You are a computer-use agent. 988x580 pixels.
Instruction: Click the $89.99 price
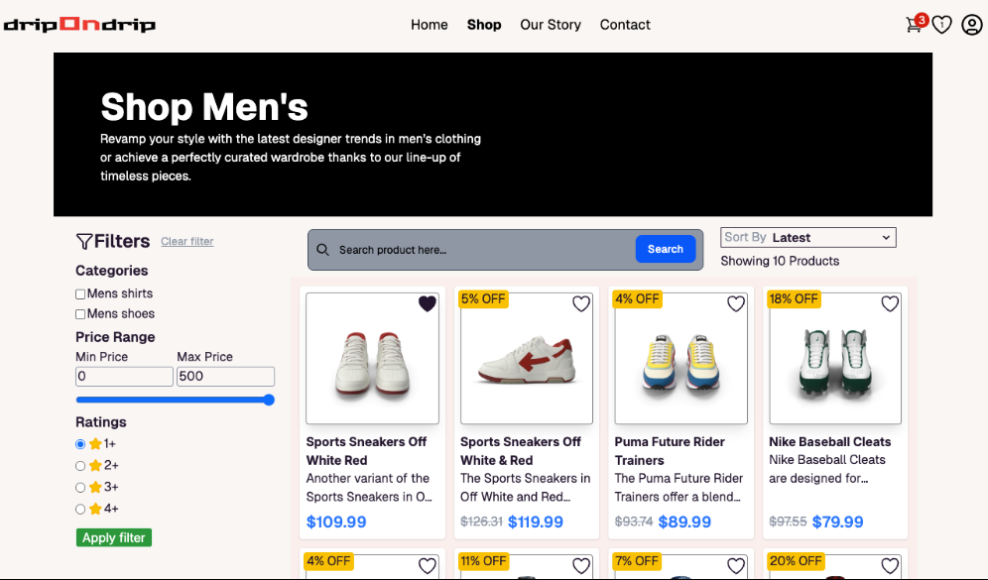click(x=684, y=522)
